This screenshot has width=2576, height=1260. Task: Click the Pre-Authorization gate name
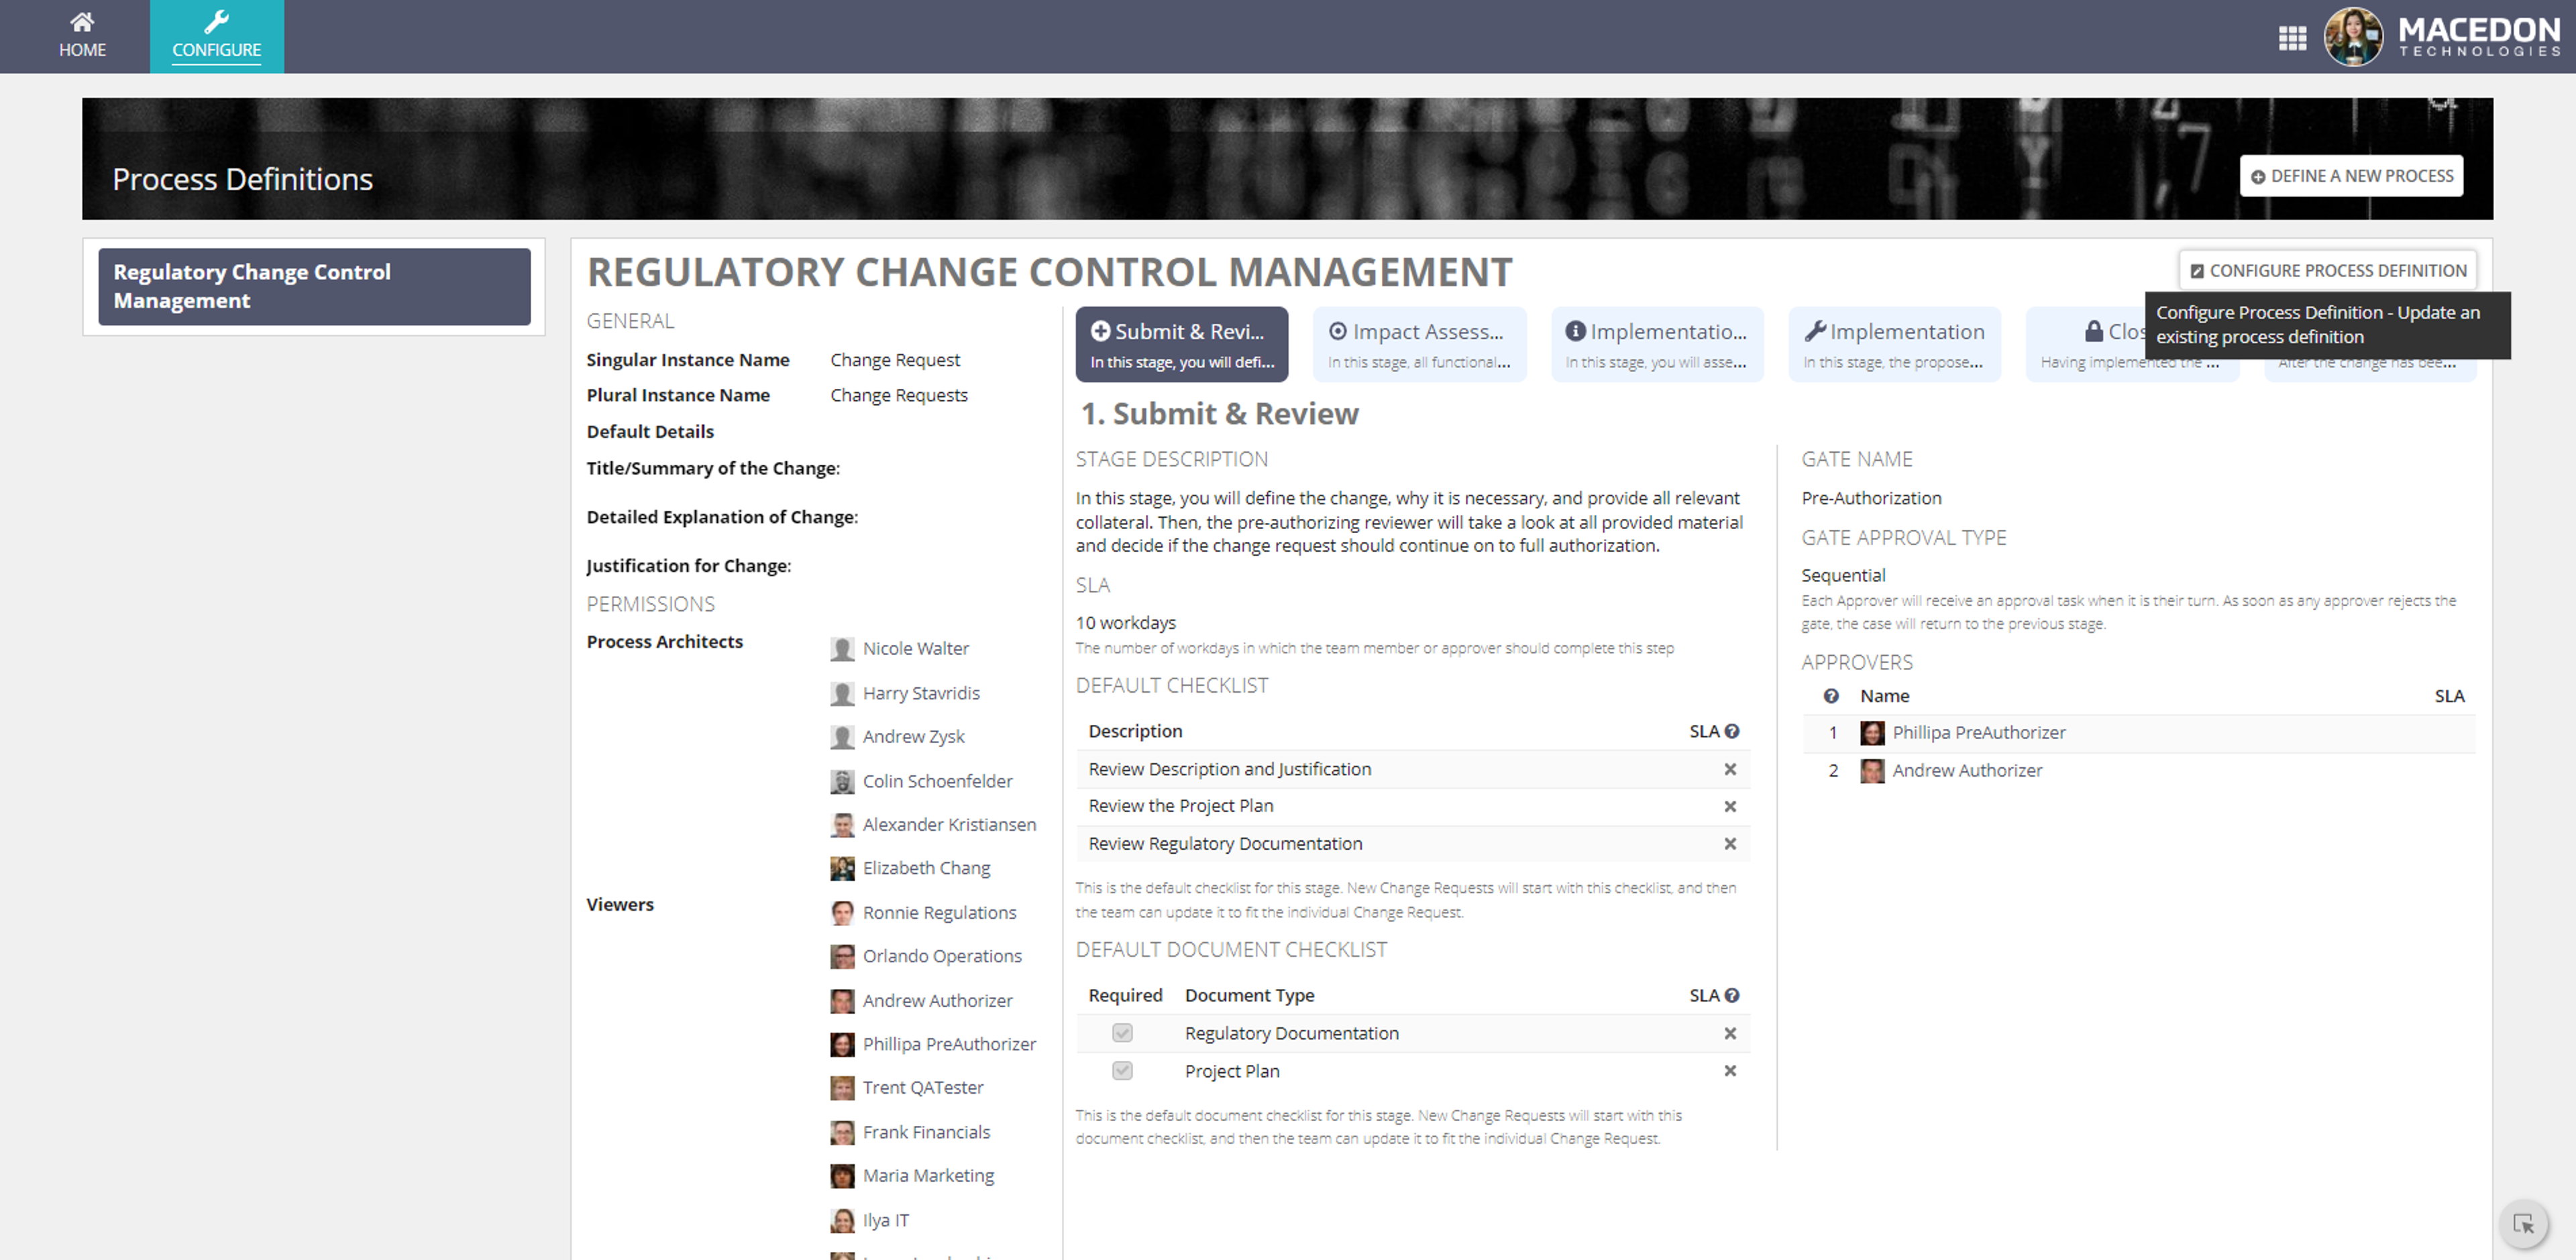(1871, 498)
